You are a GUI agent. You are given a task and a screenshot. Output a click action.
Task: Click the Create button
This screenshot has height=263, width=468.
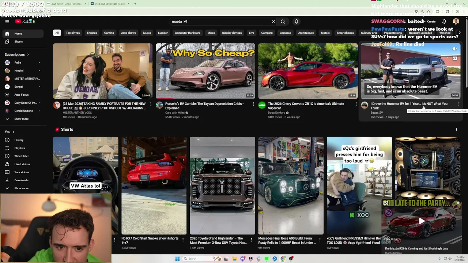point(429,22)
